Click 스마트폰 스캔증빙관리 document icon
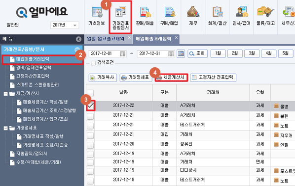 12,85
